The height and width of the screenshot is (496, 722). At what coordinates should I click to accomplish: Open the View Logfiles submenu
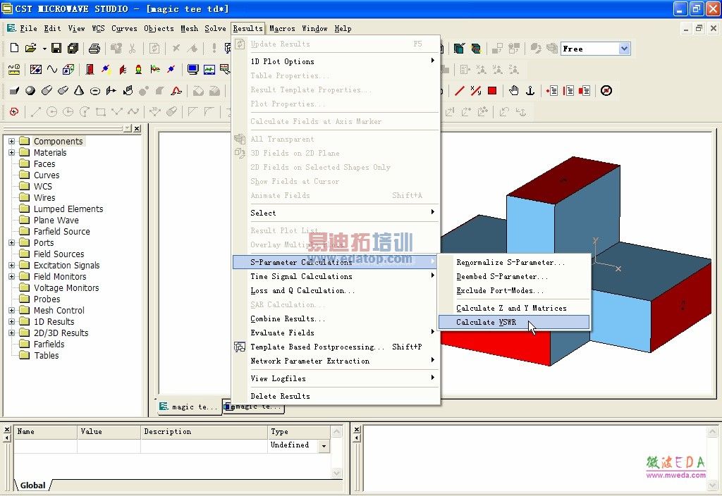click(x=336, y=378)
